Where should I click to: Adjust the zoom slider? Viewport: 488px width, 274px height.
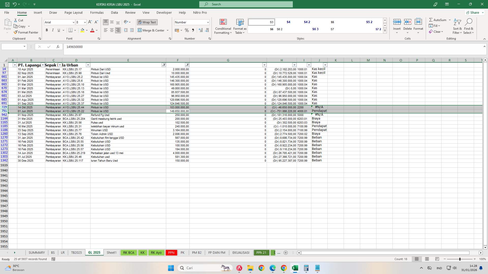pos(460,259)
